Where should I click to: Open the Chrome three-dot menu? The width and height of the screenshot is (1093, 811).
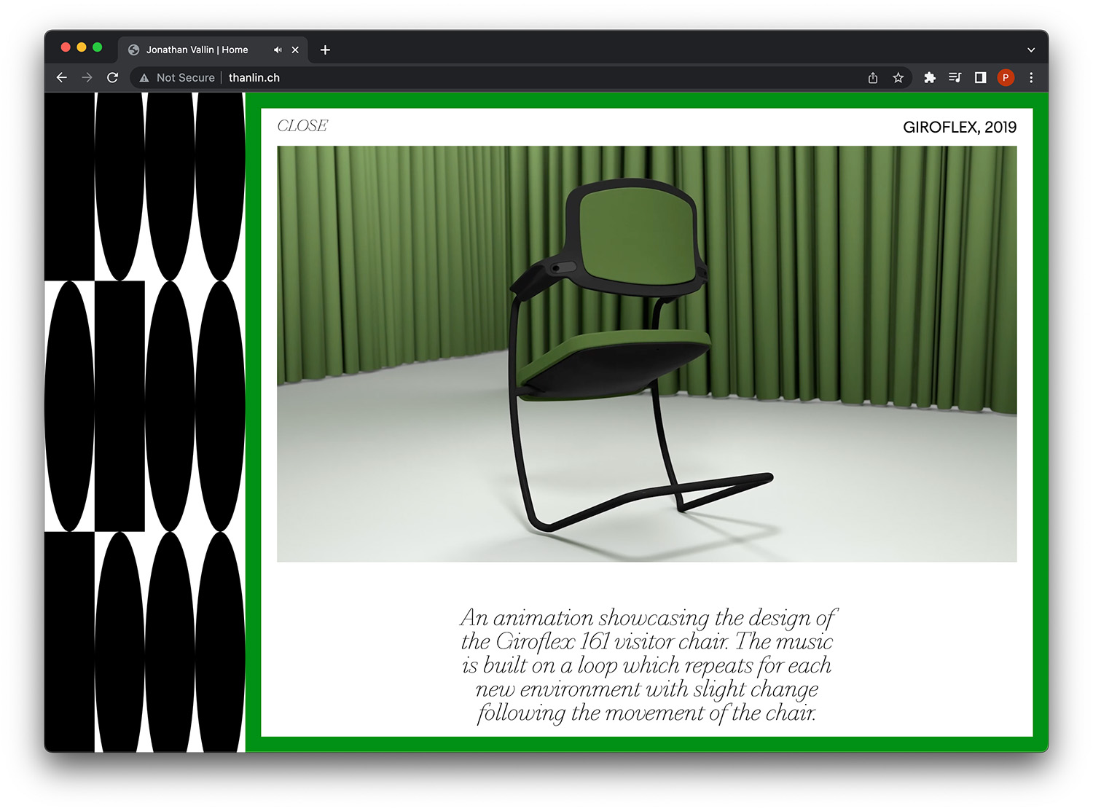1031,77
